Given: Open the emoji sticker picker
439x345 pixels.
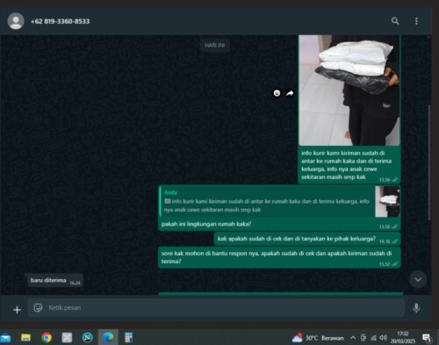Looking at the screenshot, I should (x=38, y=307).
